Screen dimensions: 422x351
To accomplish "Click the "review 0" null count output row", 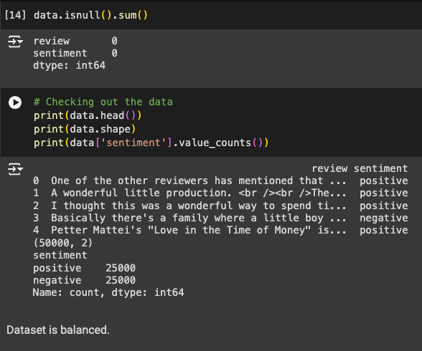I will [x=75, y=41].
